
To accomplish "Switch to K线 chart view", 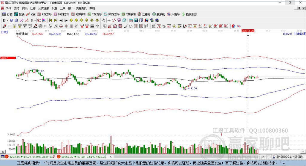I will [31, 14].
